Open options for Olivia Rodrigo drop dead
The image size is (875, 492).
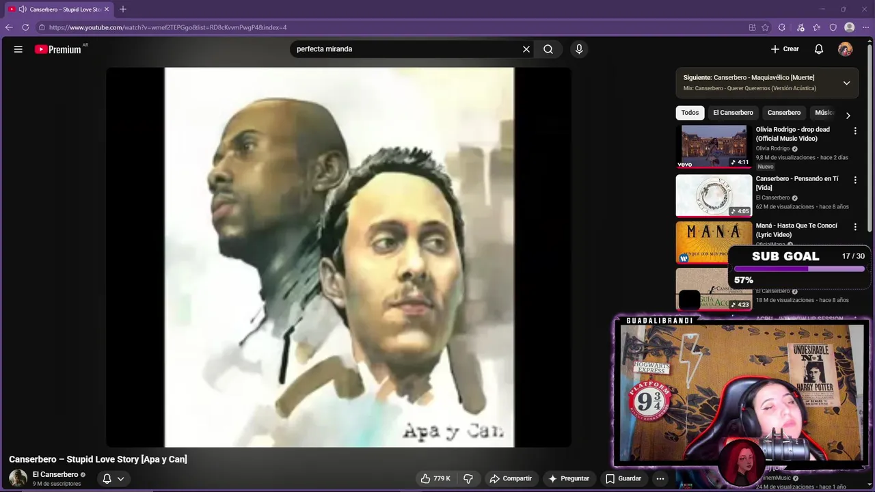pyautogui.click(x=854, y=131)
